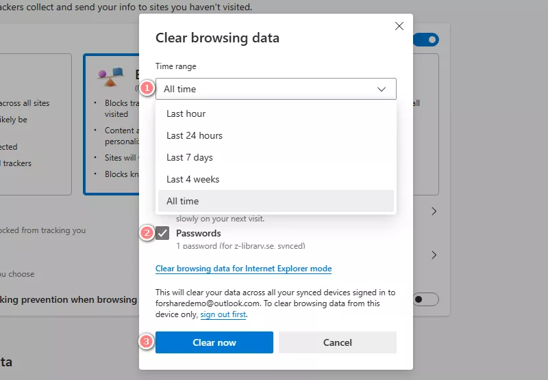Screen dimensions: 548x380
Task: Enable strict tracking prevention when browsing toggle
Action: [x=426, y=299]
